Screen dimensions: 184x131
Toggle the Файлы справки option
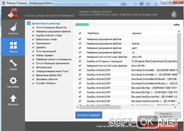coord(33,55)
